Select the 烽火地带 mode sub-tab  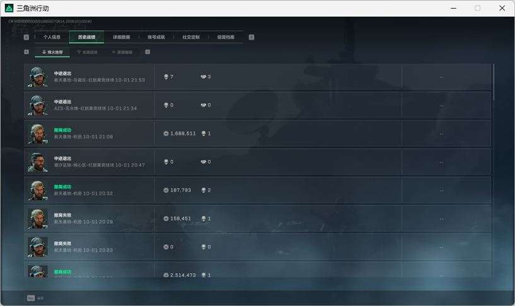point(52,52)
